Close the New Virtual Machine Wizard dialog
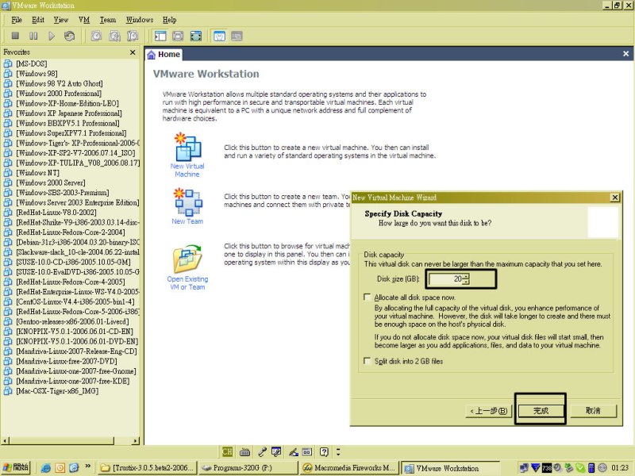The height and width of the screenshot is (476, 635). (x=614, y=198)
